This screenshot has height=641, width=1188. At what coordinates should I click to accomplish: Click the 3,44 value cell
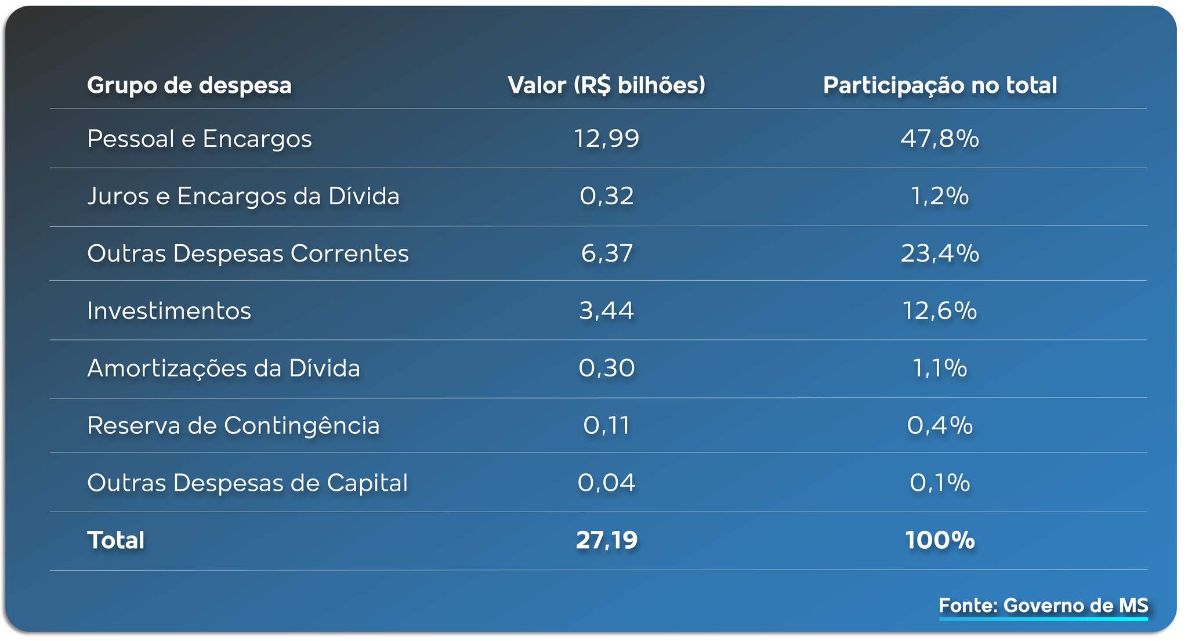(x=606, y=311)
